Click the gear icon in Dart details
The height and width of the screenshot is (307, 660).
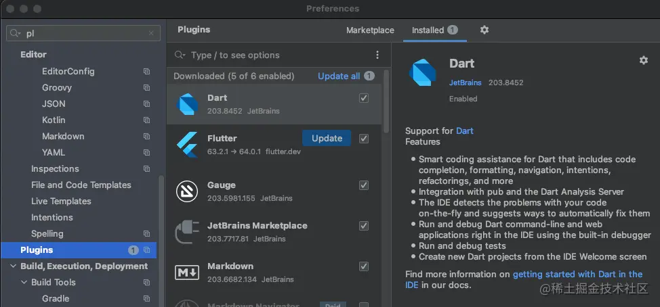(643, 60)
